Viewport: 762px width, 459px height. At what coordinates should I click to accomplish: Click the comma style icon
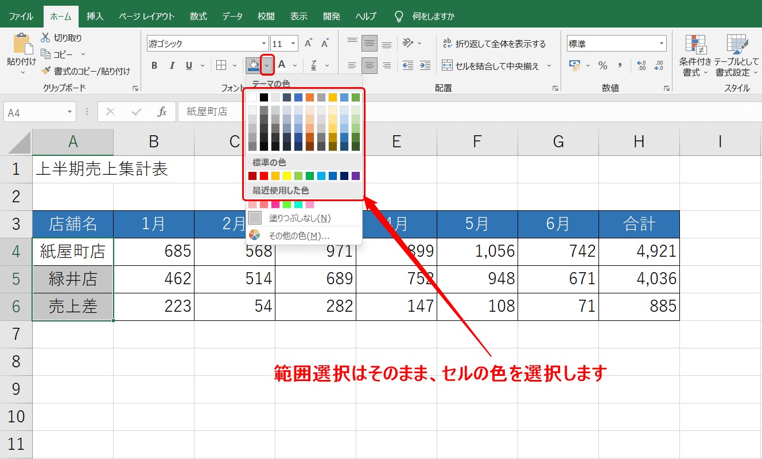(x=620, y=65)
